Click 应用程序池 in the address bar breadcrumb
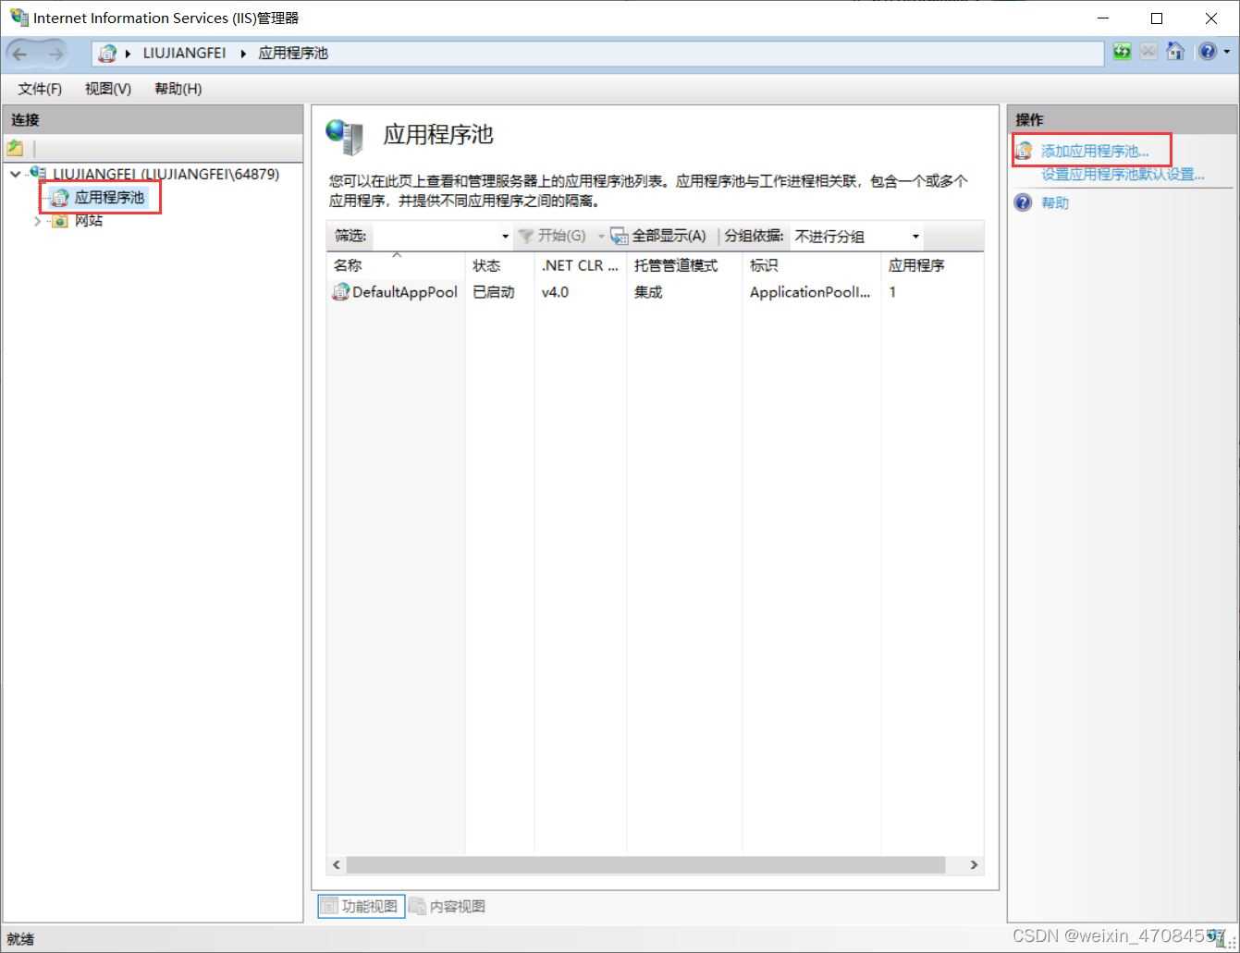 click(293, 54)
